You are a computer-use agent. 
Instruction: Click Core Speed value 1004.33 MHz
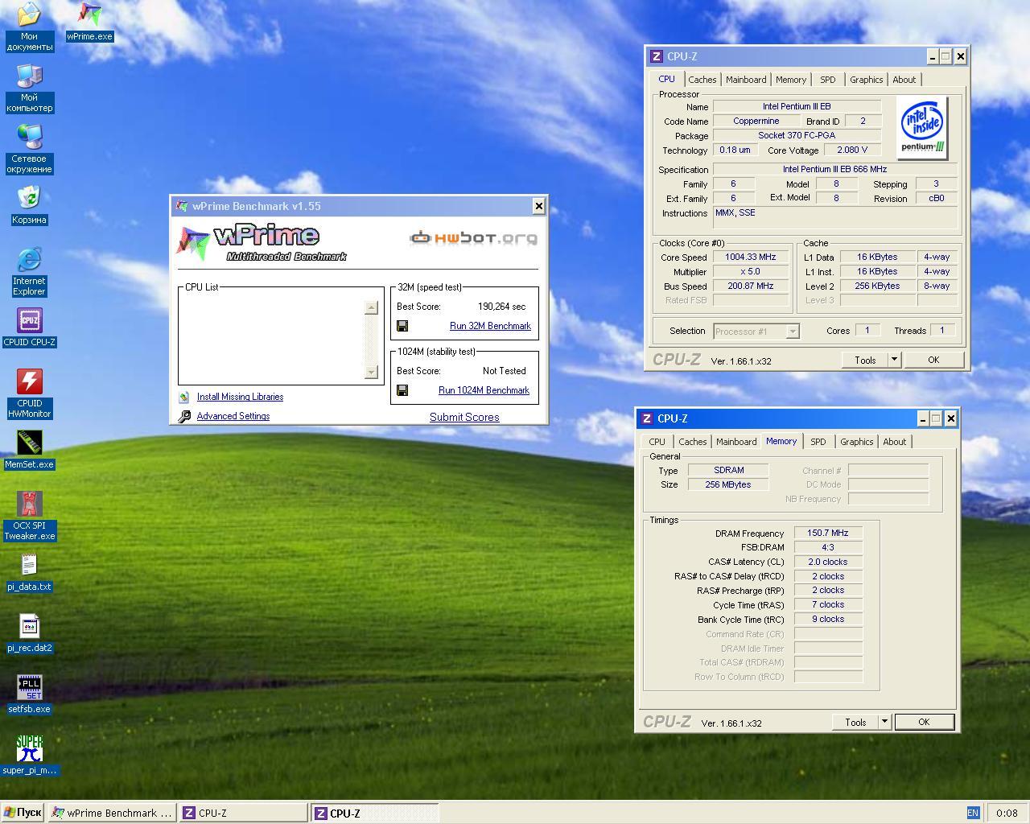click(751, 257)
